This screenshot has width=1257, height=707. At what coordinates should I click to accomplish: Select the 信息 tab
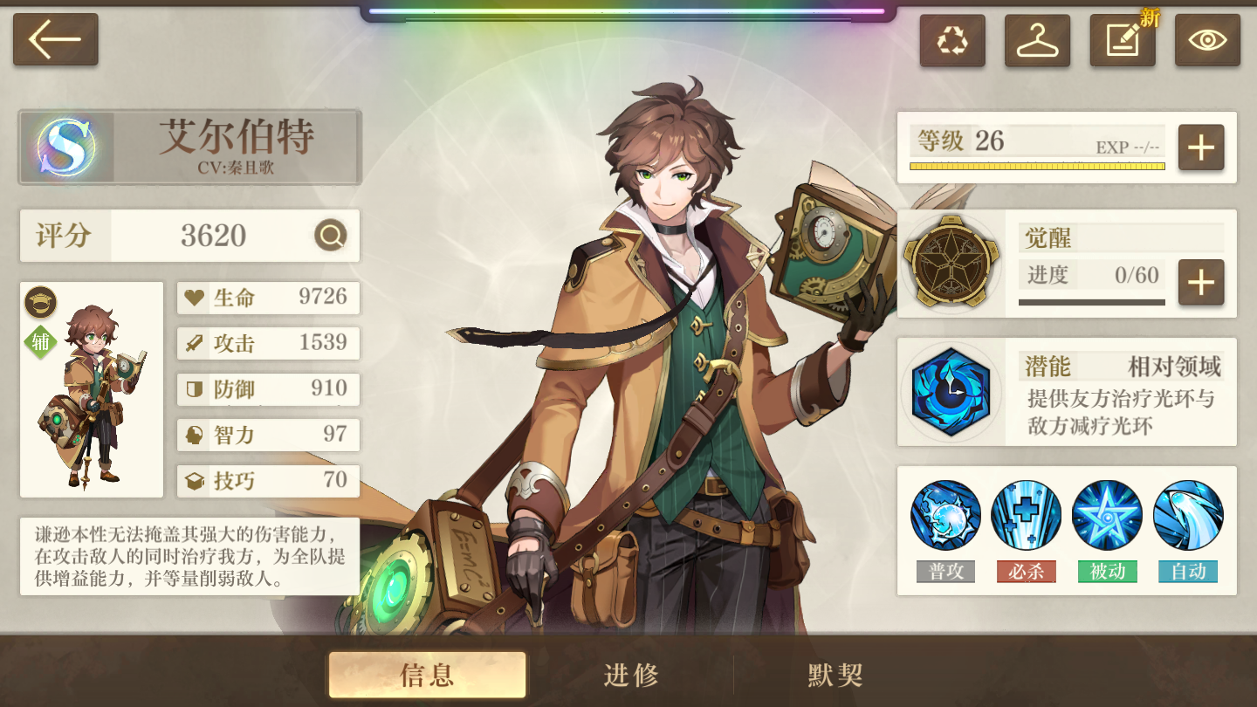click(428, 675)
